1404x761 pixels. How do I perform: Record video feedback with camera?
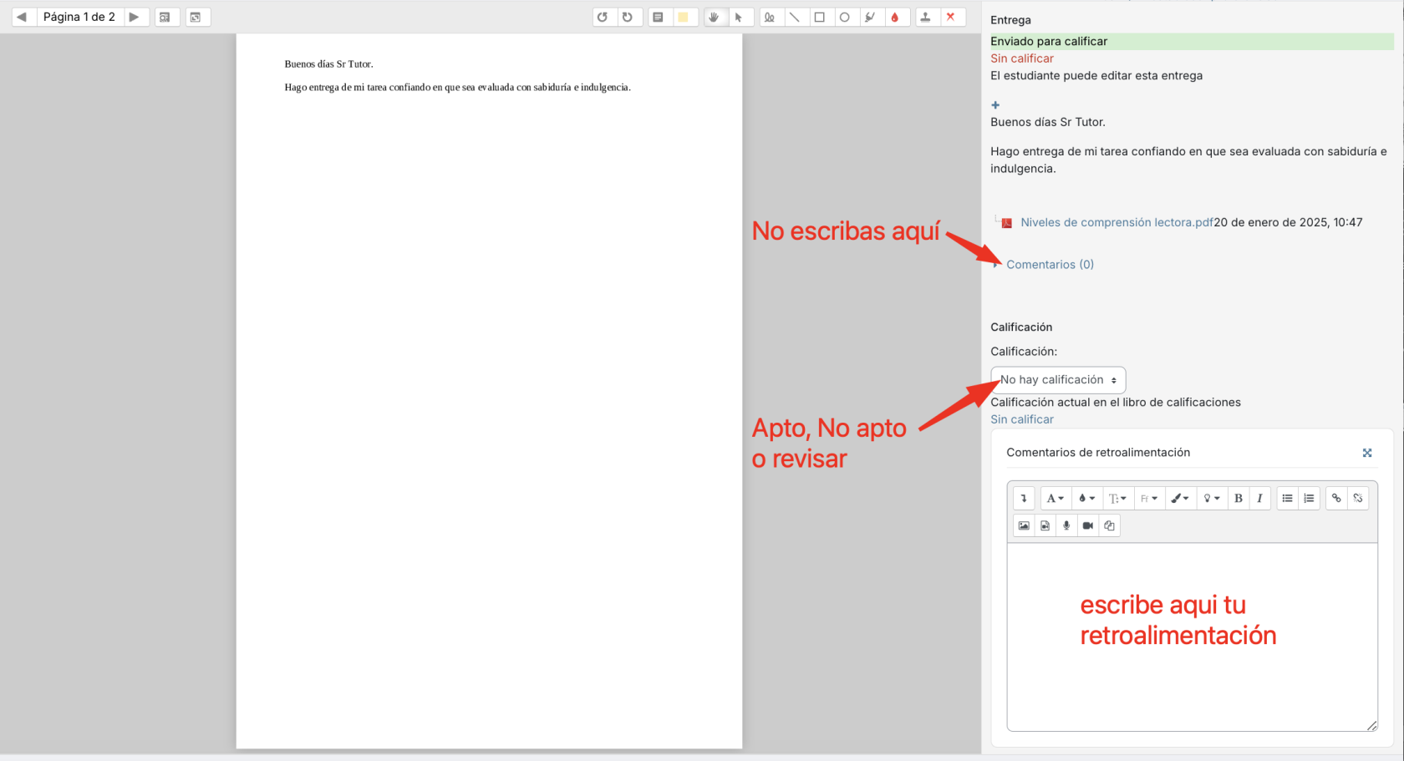pyautogui.click(x=1088, y=525)
